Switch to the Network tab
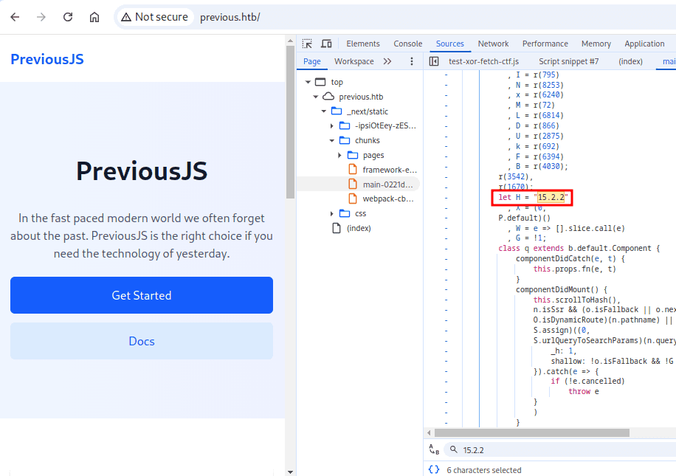Screen dimensions: 676x476 pos(493,44)
